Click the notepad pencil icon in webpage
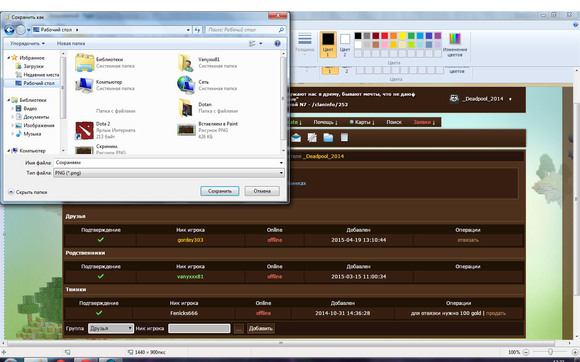This screenshot has height=362, width=580. (x=312, y=138)
